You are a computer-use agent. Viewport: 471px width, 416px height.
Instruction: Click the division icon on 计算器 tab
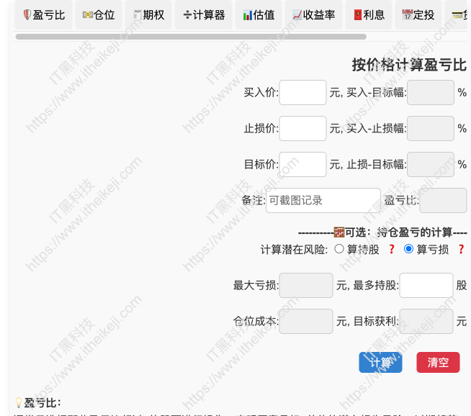[187, 14]
